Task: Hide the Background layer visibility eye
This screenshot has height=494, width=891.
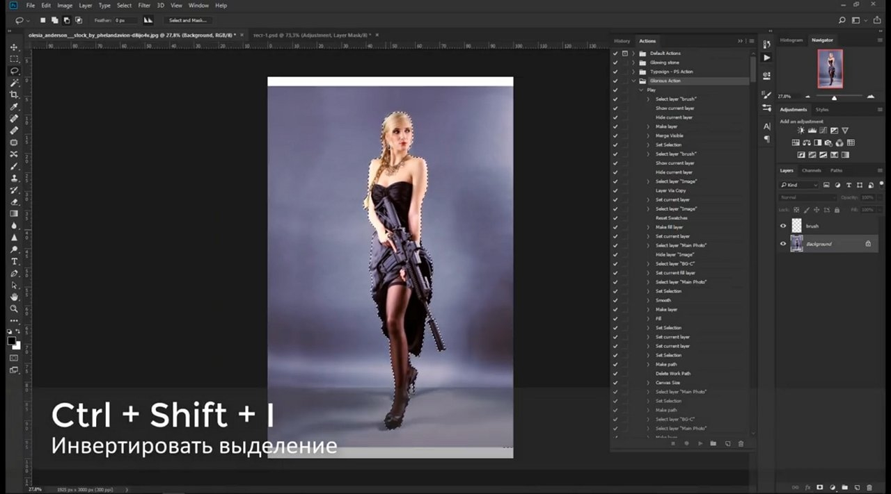Action: (x=783, y=244)
